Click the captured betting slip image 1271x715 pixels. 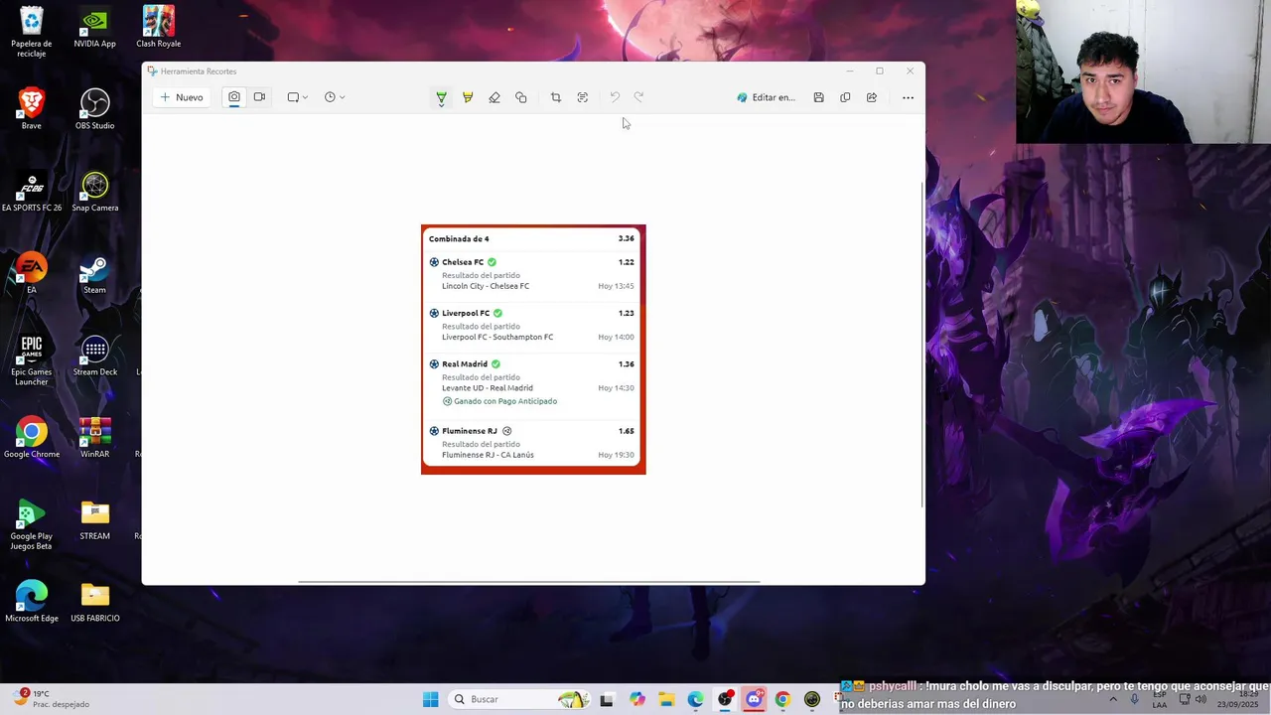[x=533, y=350]
